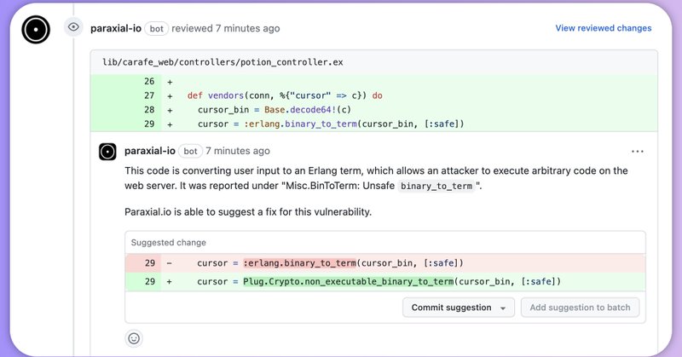This screenshot has height=357, width=682.
Task: Select diff line number 28
Action: coord(149,110)
